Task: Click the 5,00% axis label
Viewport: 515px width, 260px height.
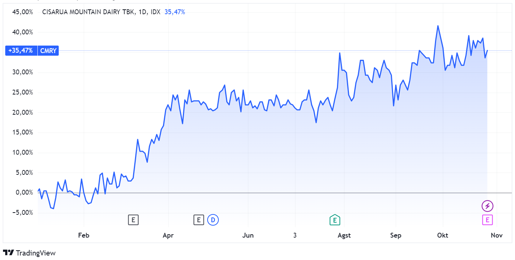Action: [x=24, y=173]
